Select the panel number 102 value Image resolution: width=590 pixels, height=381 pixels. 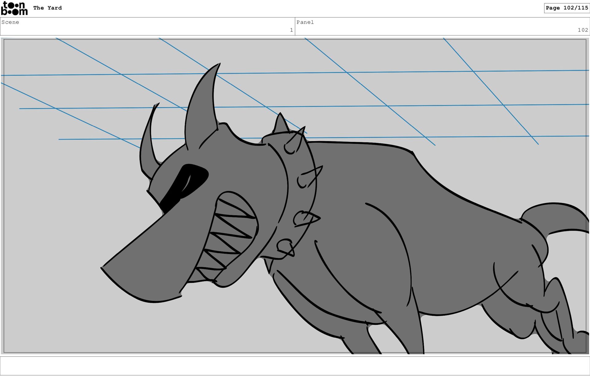(x=583, y=30)
